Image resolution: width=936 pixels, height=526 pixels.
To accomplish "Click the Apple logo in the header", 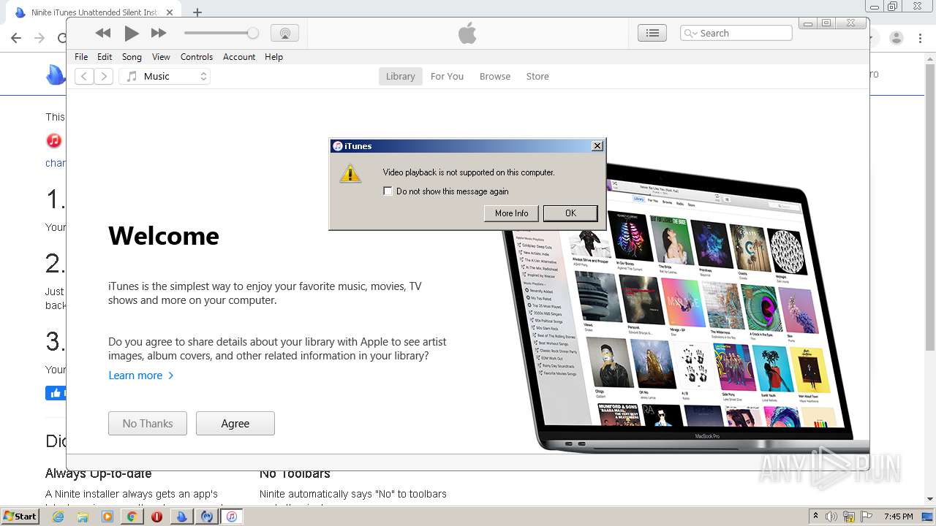I will [x=467, y=33].
